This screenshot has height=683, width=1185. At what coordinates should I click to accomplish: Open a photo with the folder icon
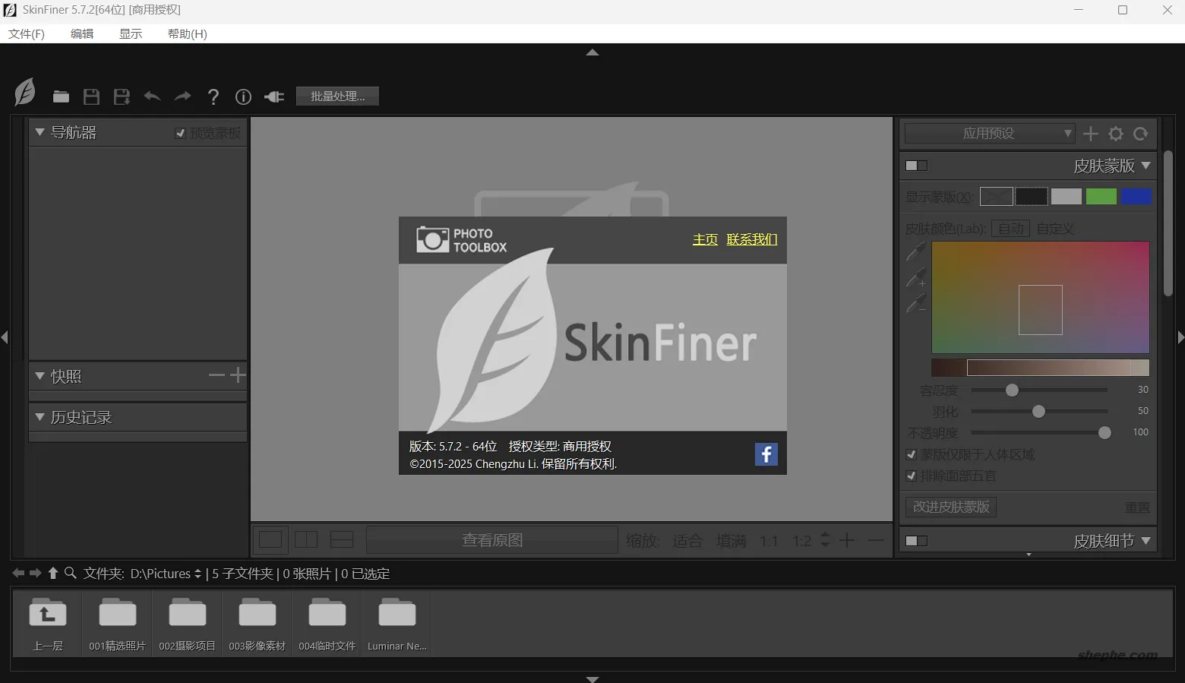(x=61, y=96)
